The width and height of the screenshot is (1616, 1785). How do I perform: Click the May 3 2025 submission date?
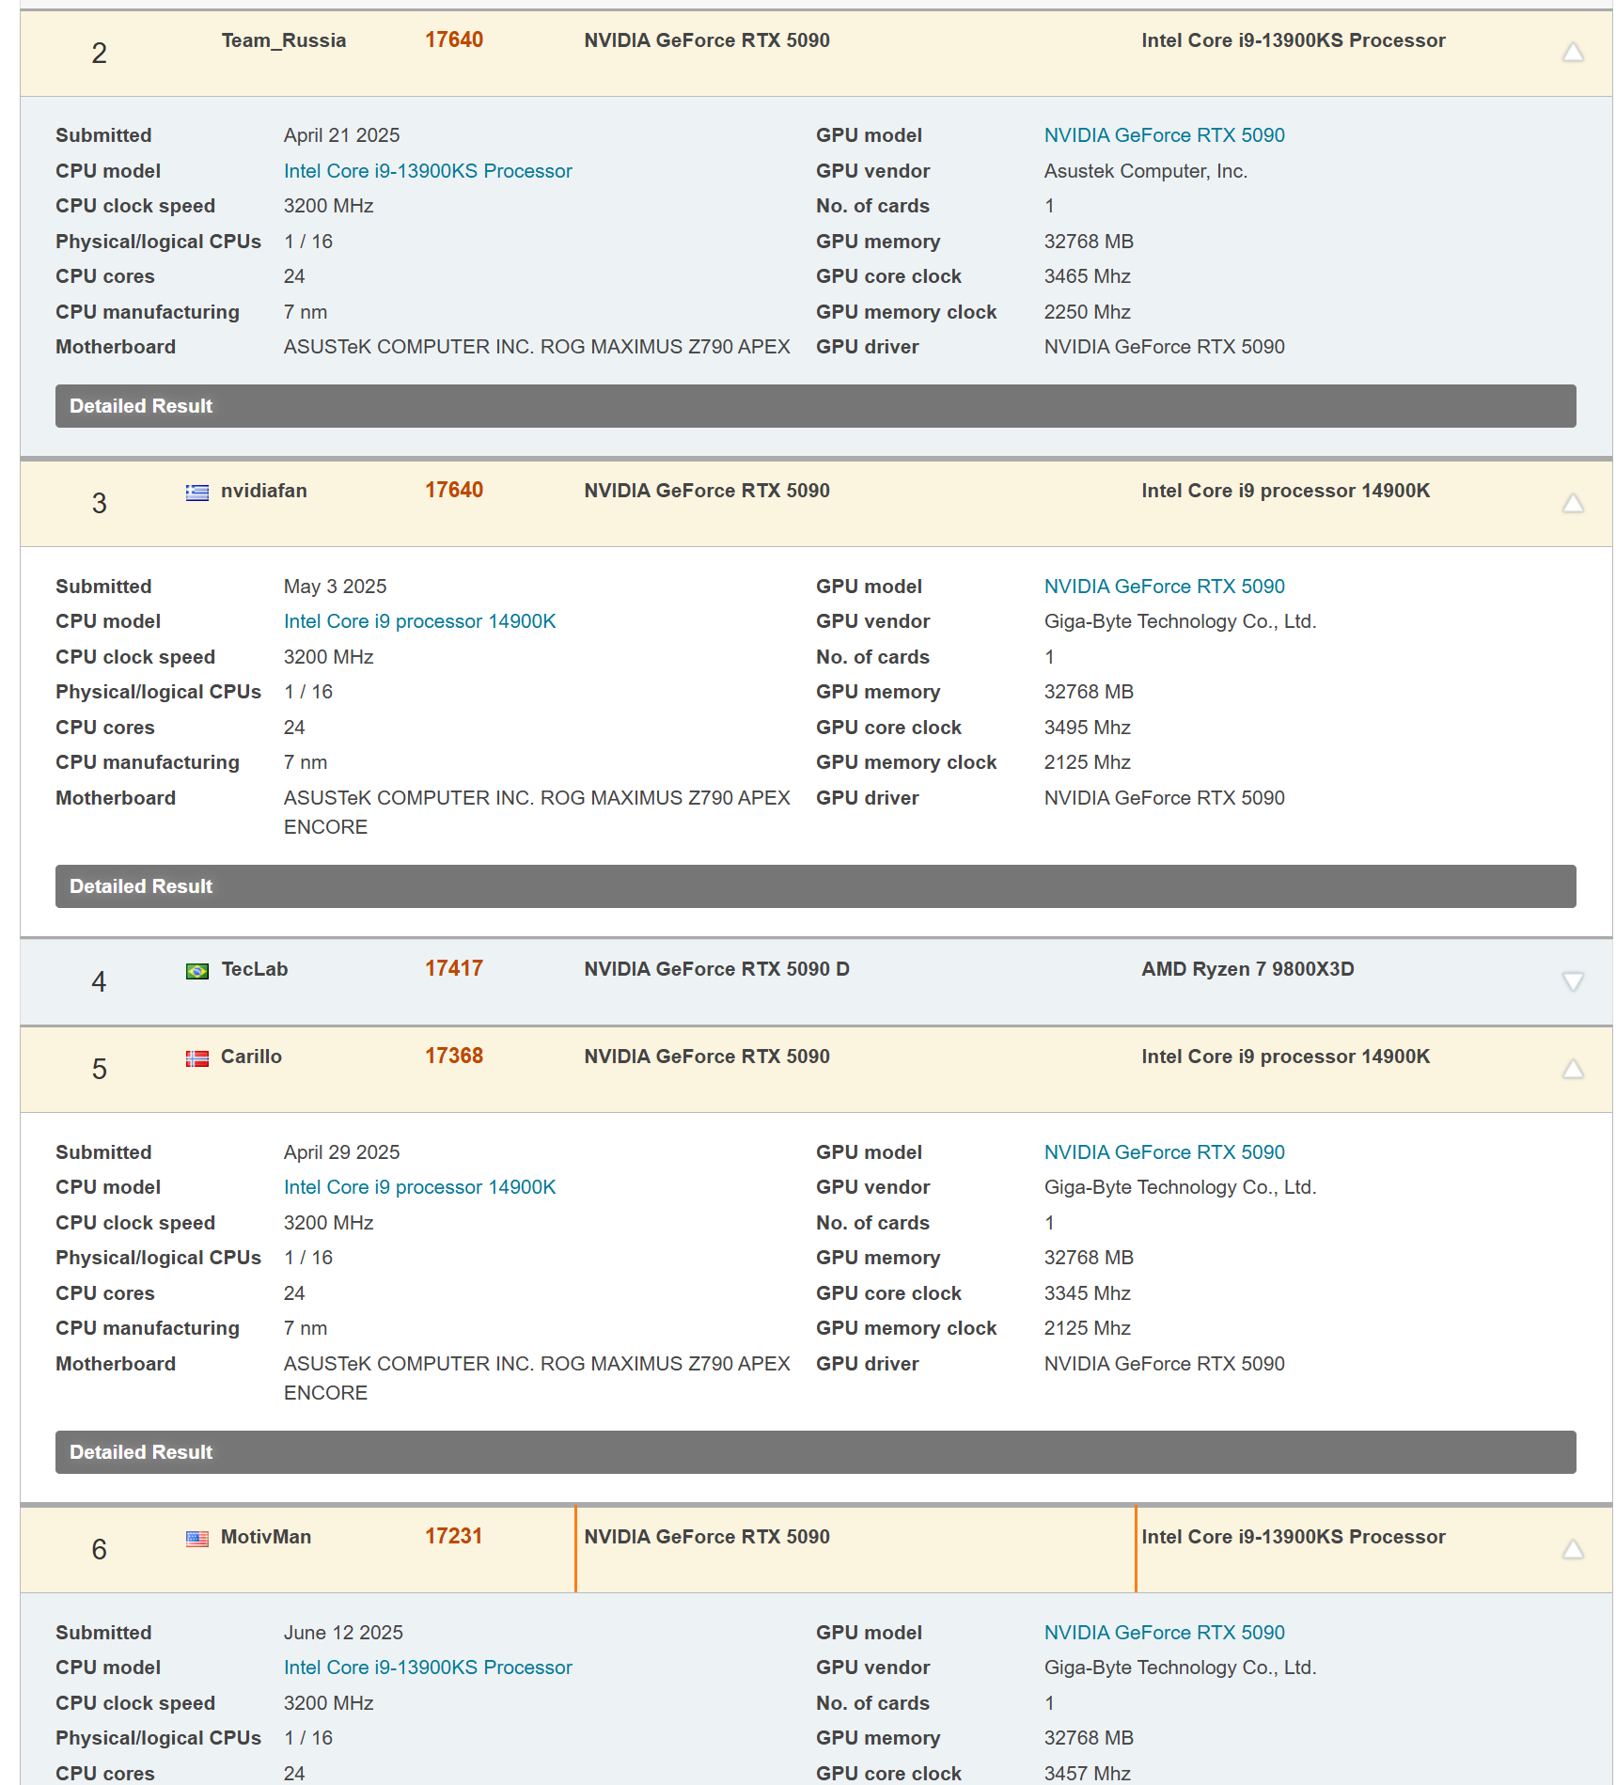pos(336,587)
